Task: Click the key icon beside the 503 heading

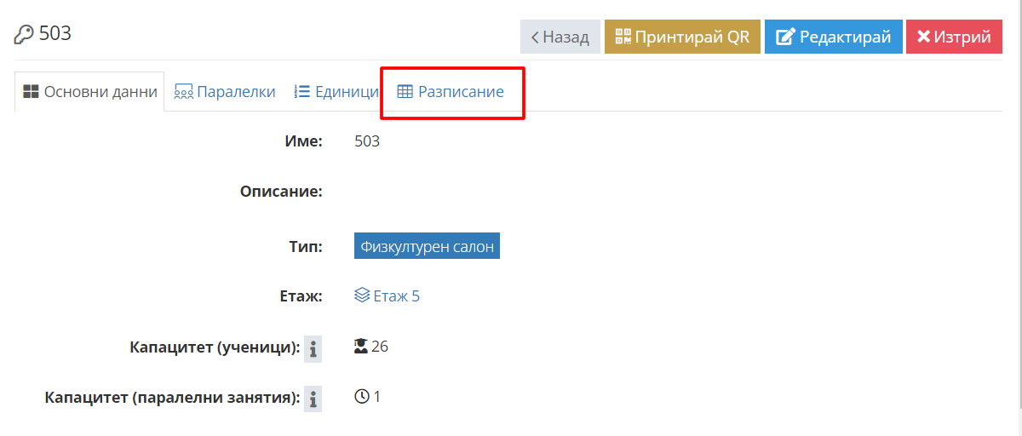Action: [24, 35]
